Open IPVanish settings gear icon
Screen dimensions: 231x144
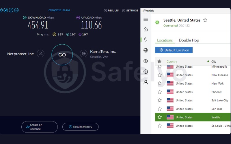coord(146,61)
